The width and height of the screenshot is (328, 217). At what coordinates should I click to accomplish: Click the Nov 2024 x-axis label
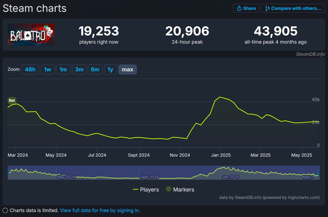click(x=180, y=155)
